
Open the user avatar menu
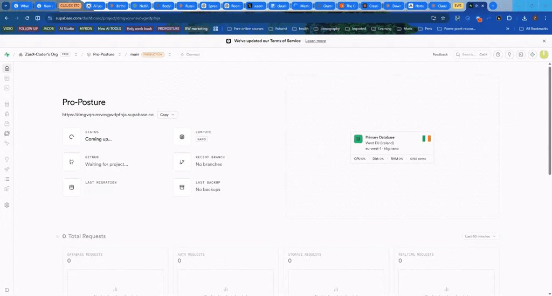(544, 54)
